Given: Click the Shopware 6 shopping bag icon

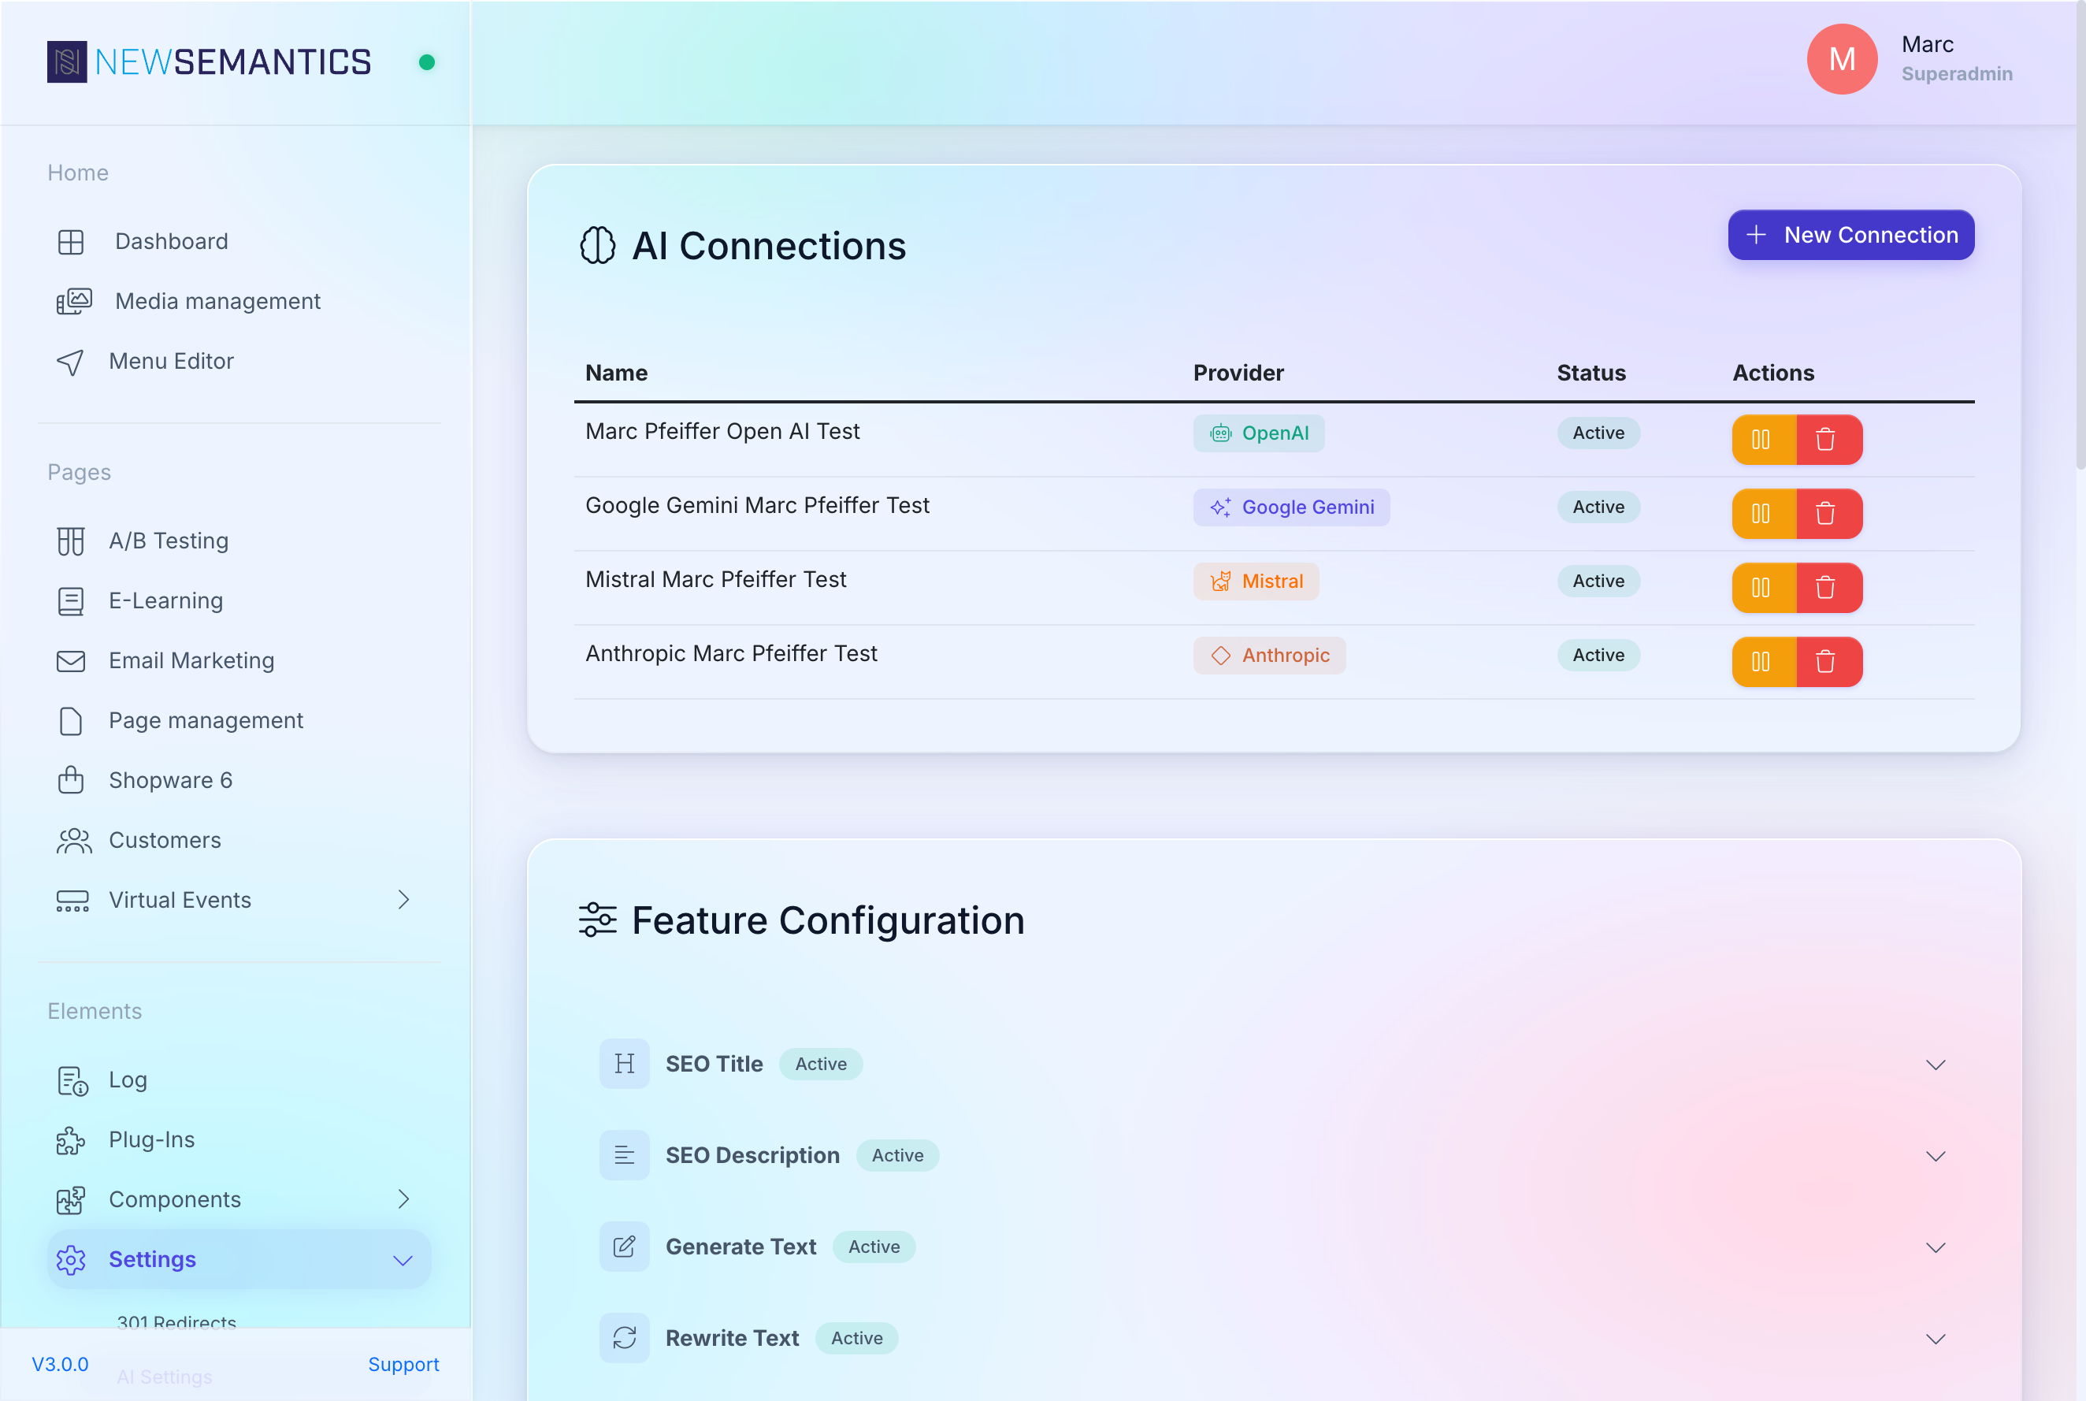Looking at the screenshot, I should [71, 780].
